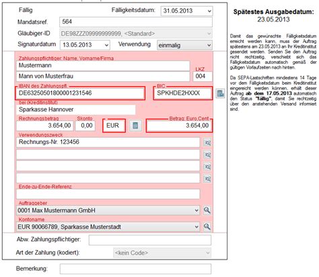Image resolution: width=319 pixels, height=277 pixels.
Task: Click the fourth empty Verwendungszweck line
Action: (108, 178)
